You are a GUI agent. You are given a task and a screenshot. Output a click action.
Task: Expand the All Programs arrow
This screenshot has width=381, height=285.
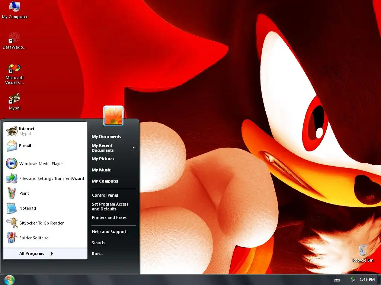coord(51,253)
